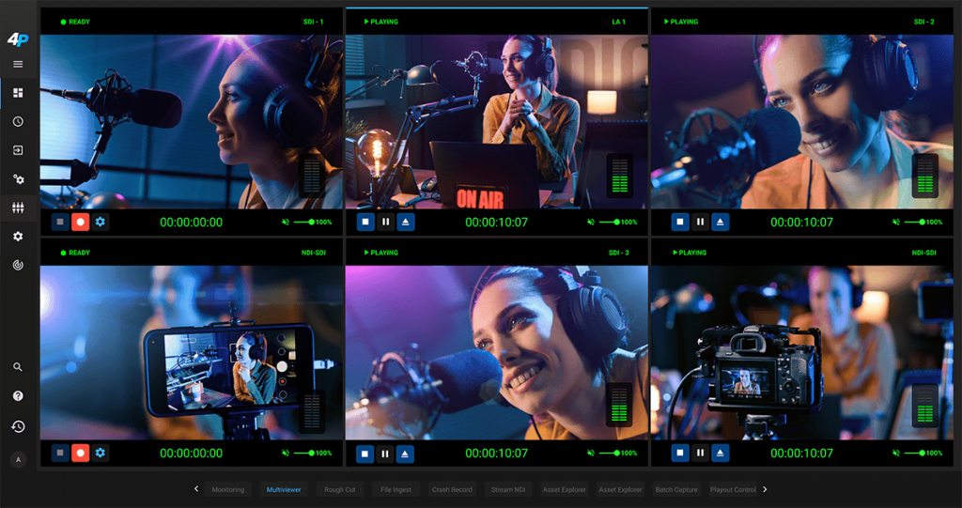Image resolution: width=962 pixels, height=508 pixels.
Task: Open settings gear for SDI - 1 channel
Action: click(101, 223)
